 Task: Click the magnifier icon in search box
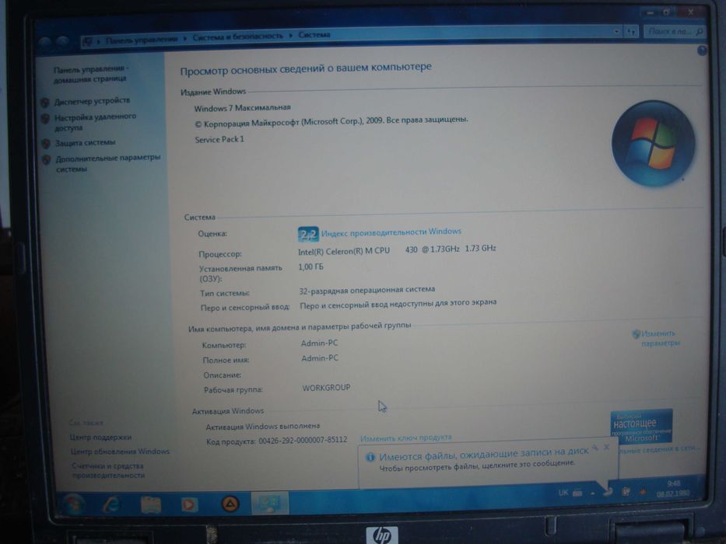tap(699, 31)
